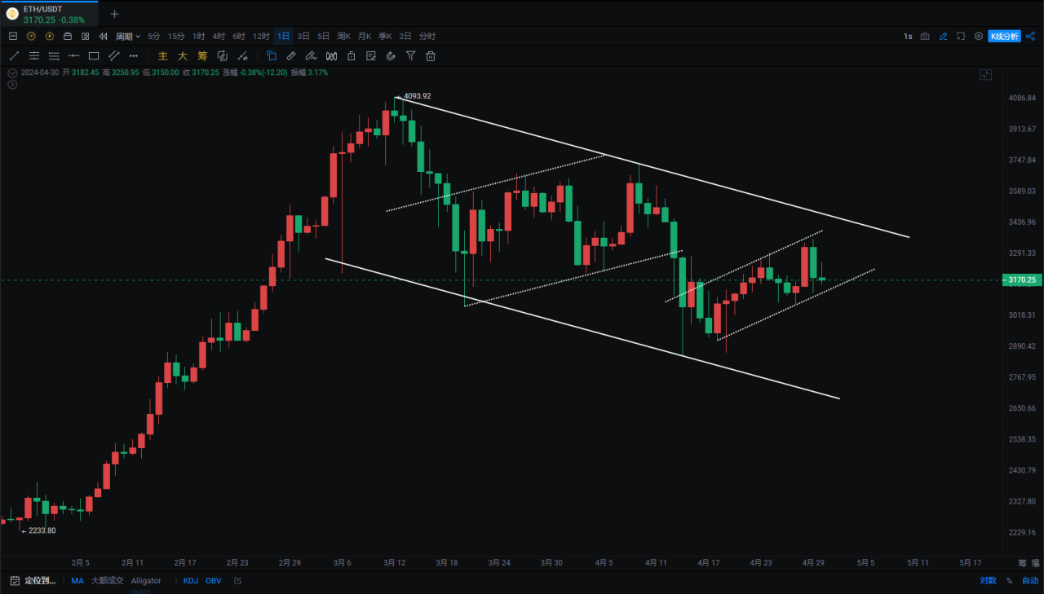Viewport: 1044px width, 594px height.
Task: Take a chart screenshot with camera icon
Action: pyautogui.click(x=925, y=37)
